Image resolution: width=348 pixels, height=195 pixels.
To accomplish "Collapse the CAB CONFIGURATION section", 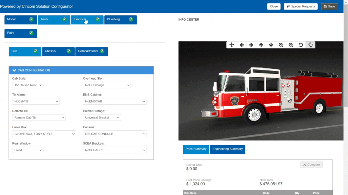I will pos(14,70).
